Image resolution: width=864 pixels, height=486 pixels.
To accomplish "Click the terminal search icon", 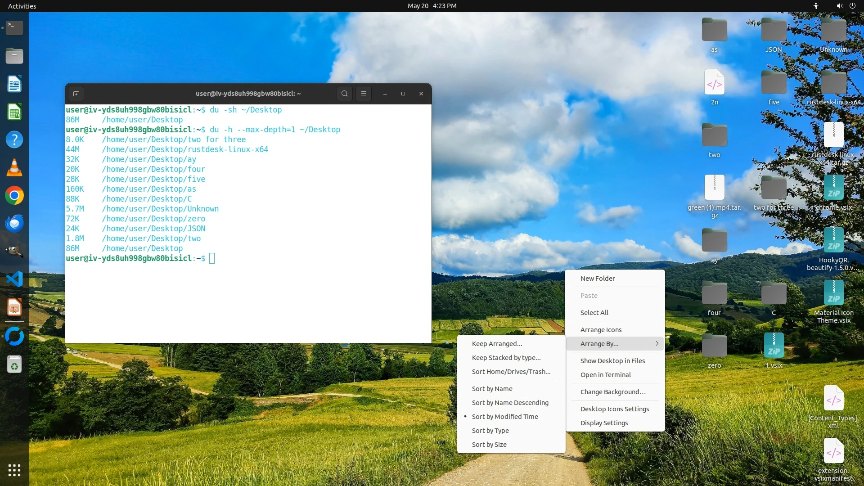I will tap(344, 94).
